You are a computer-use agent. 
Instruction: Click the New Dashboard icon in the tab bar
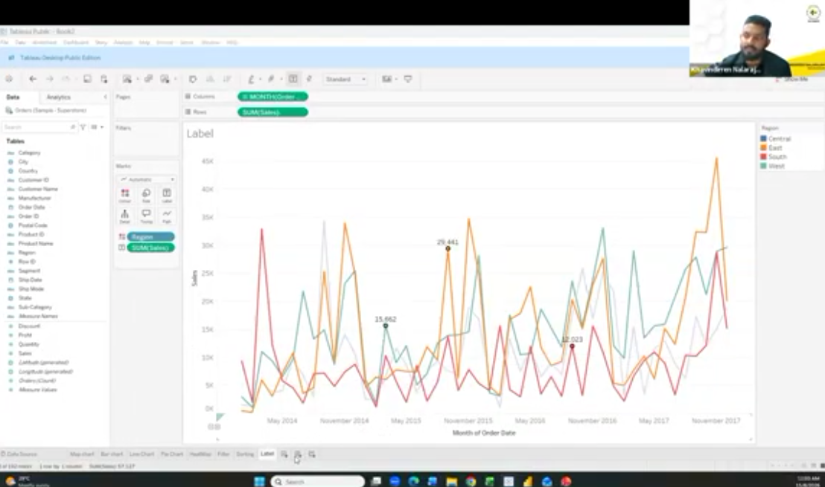[x=298, y=454]
